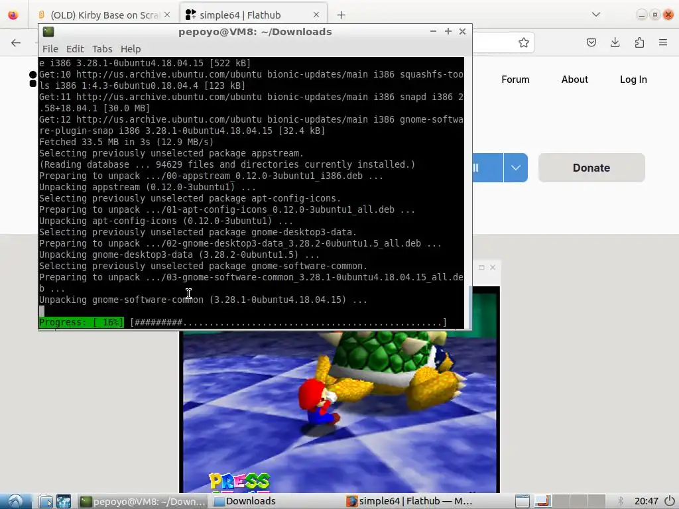Switch to pepoyo@VM8 terminal taskbar entry
This screenshot has height=509, width=679.
[143, 501]
